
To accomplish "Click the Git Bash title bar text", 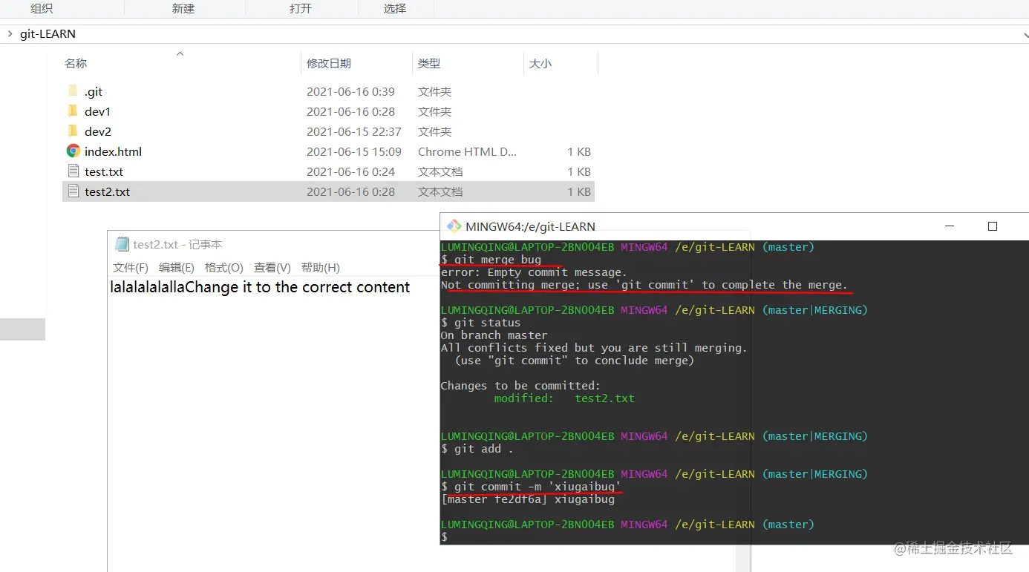I will pos(530,226).
